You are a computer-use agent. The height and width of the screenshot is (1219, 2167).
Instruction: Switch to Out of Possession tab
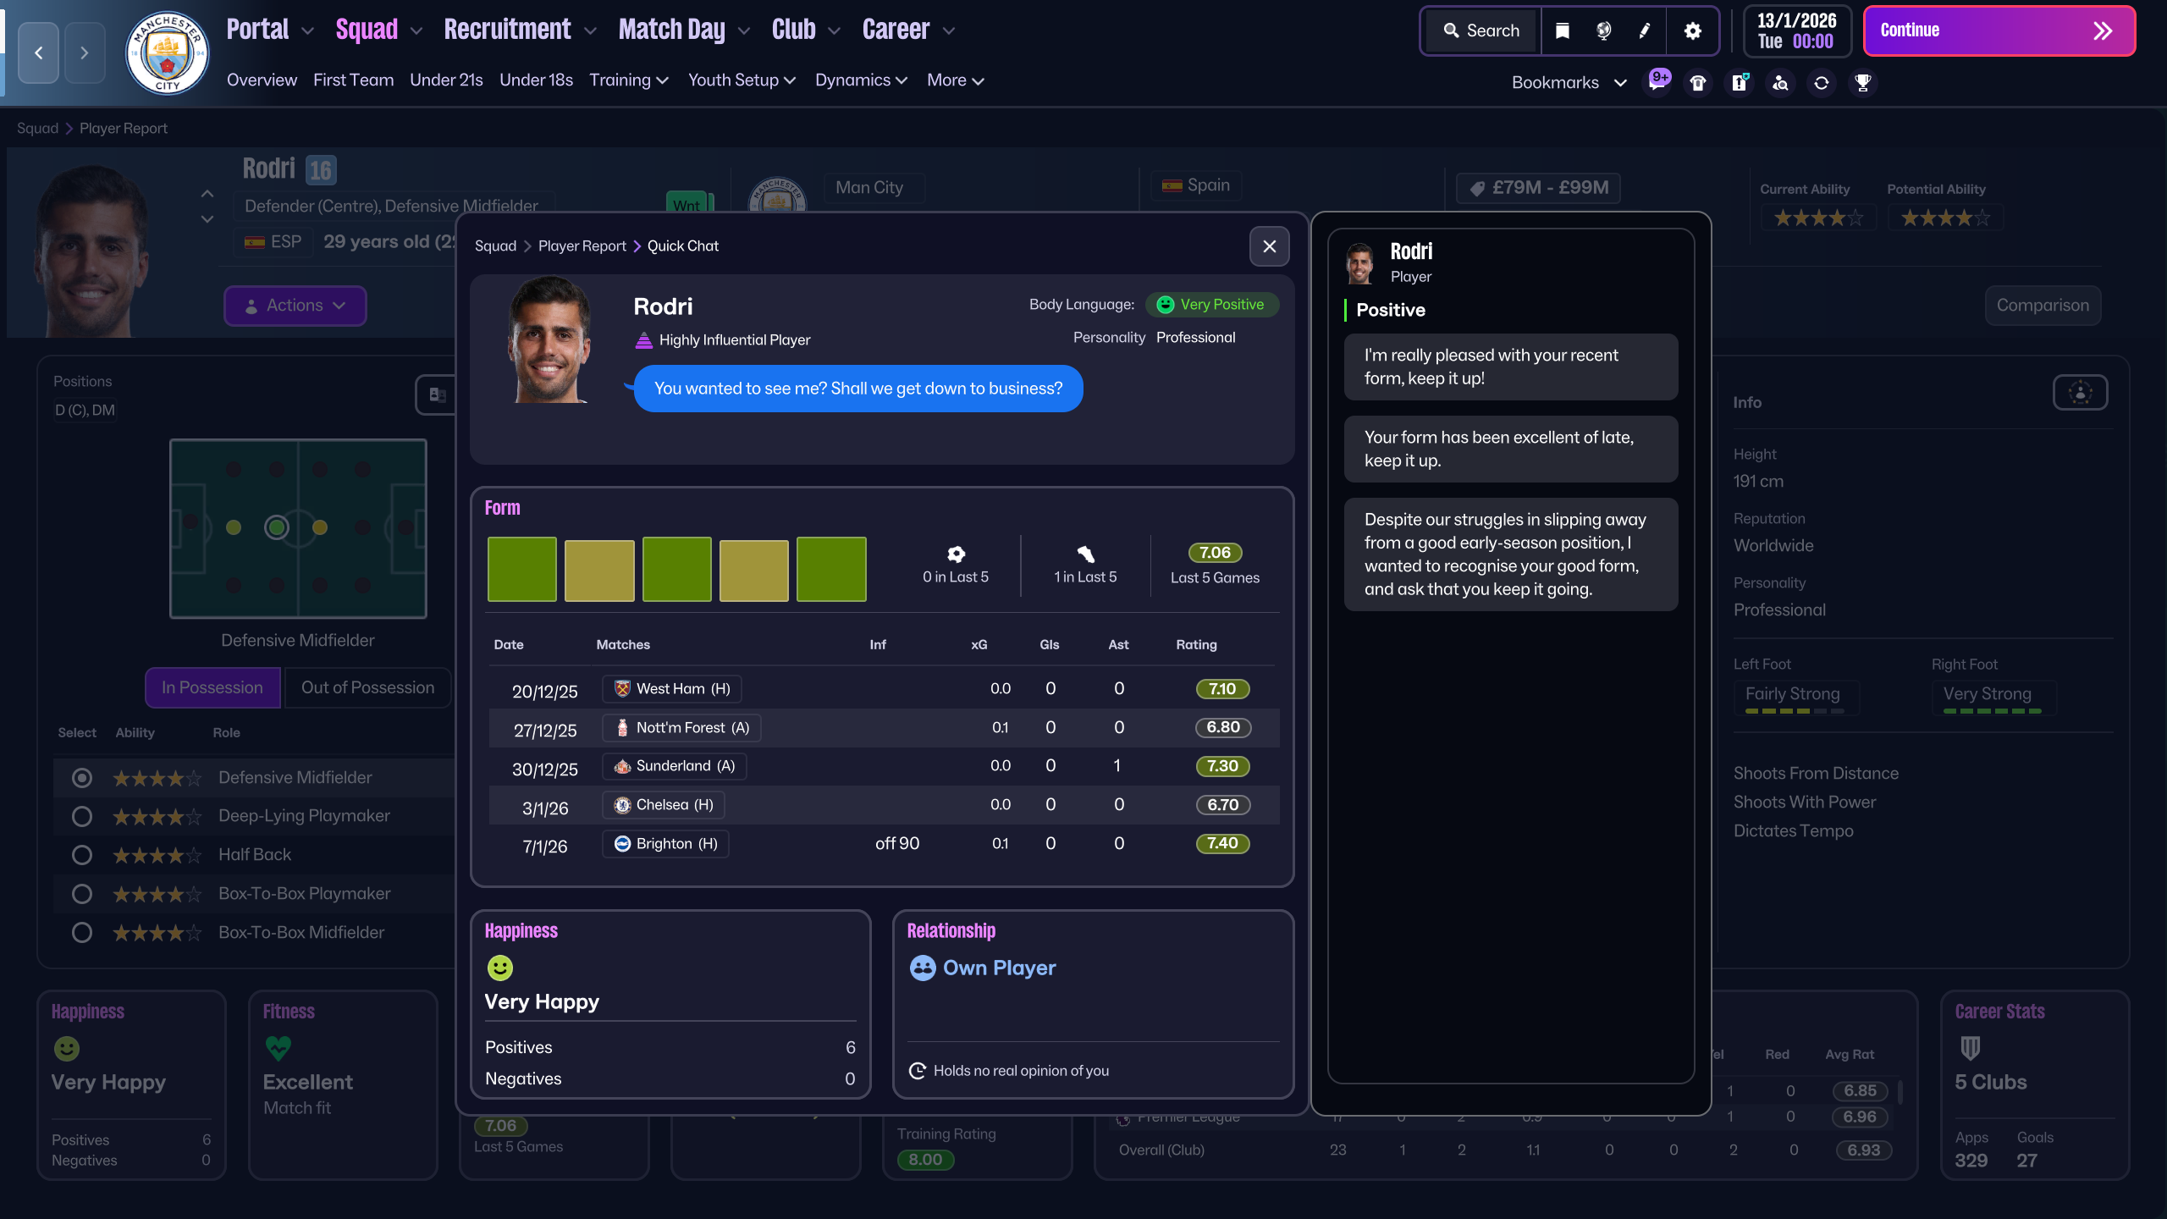coord(367,687)
